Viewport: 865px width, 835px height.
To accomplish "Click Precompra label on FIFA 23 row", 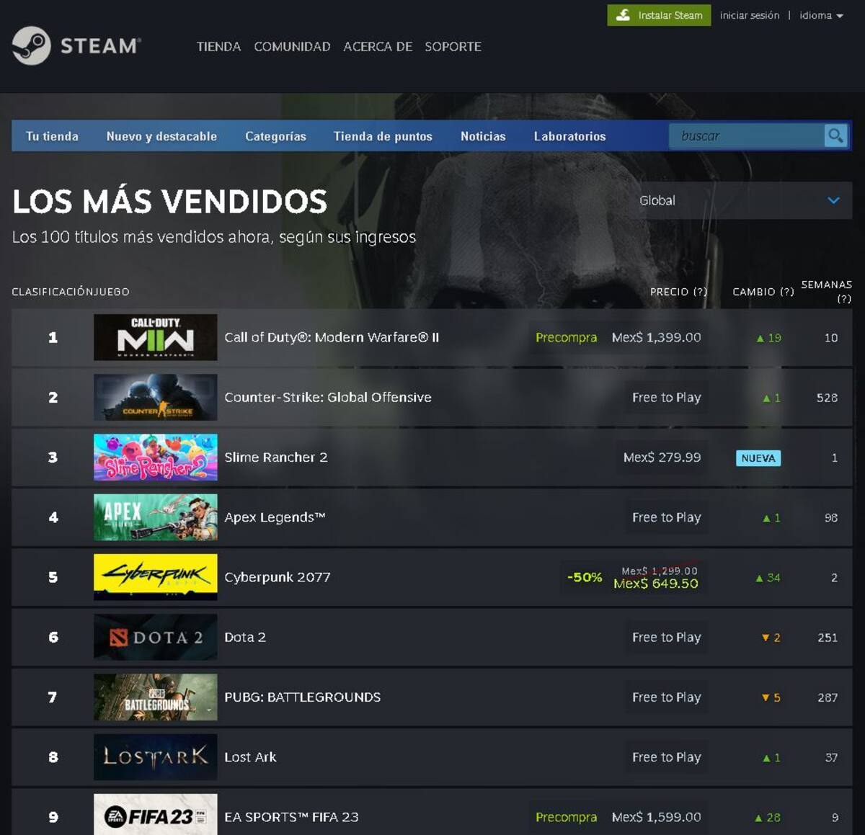I will tap(566, 817).
